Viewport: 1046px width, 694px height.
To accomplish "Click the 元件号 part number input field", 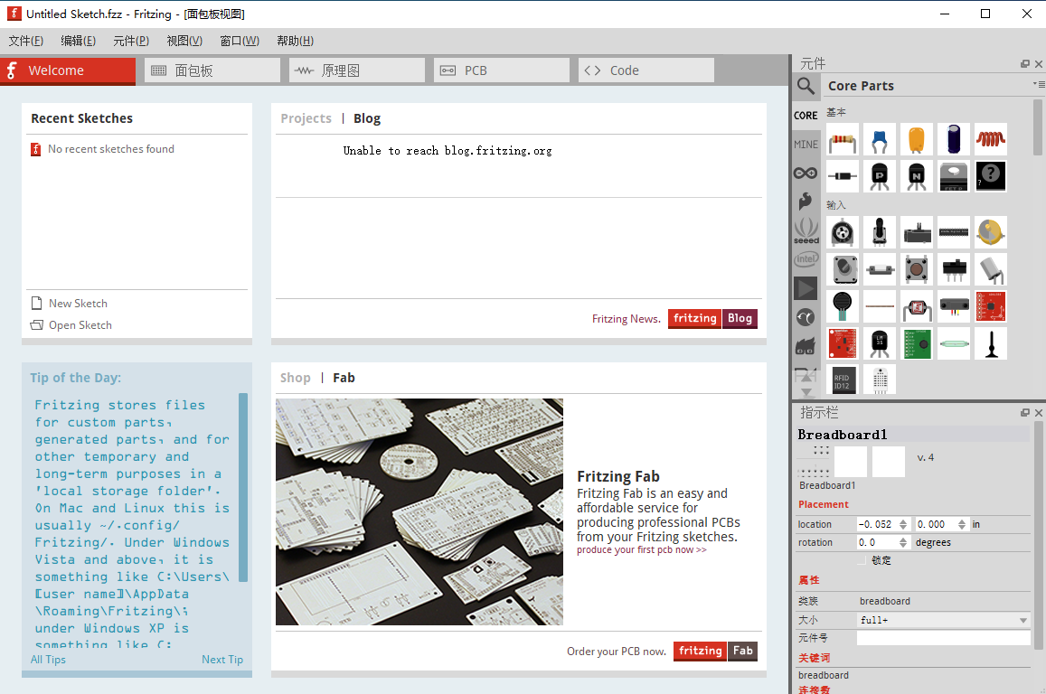I will tap(943, 638).
